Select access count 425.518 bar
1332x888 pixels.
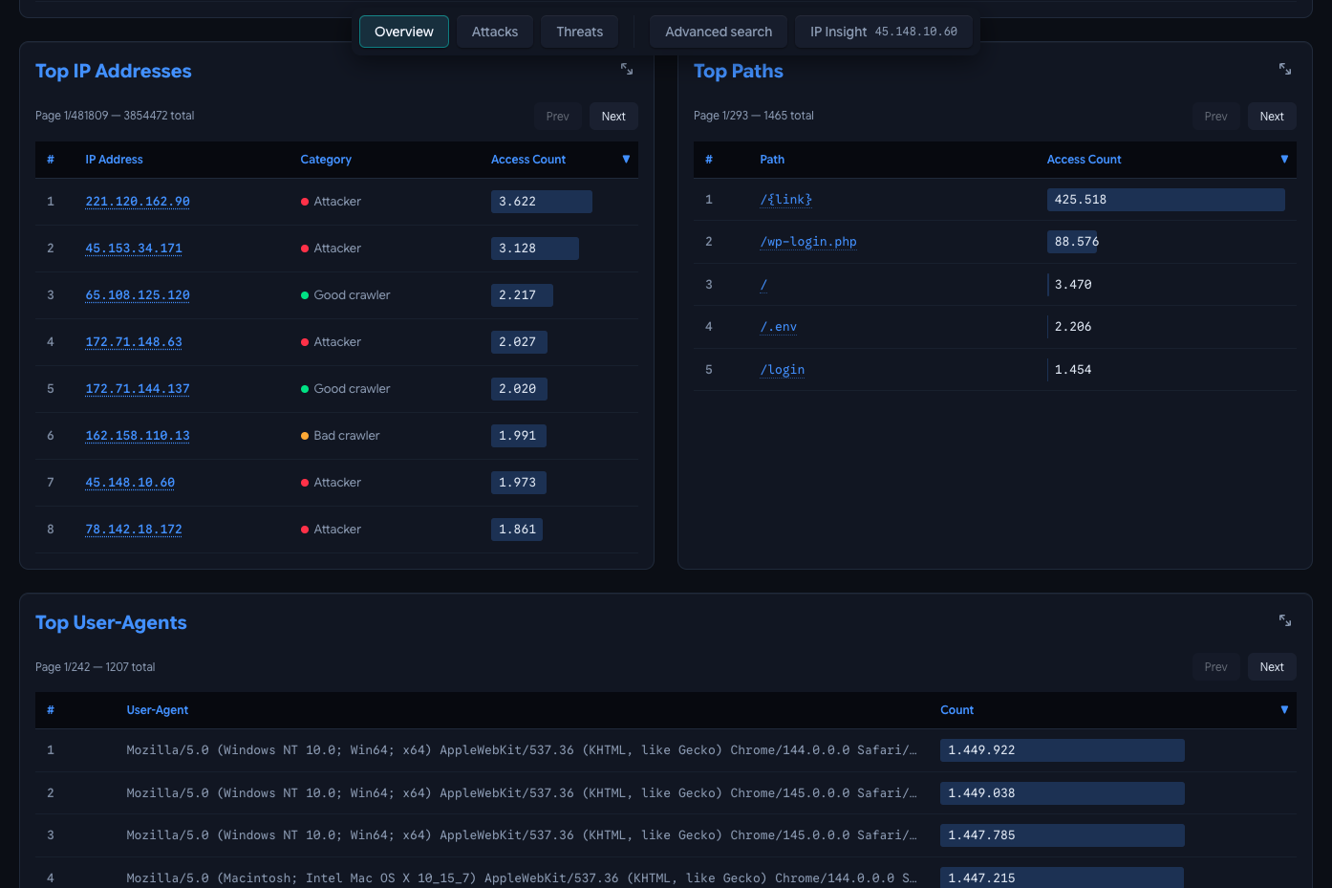click(x=1166, y=200)
